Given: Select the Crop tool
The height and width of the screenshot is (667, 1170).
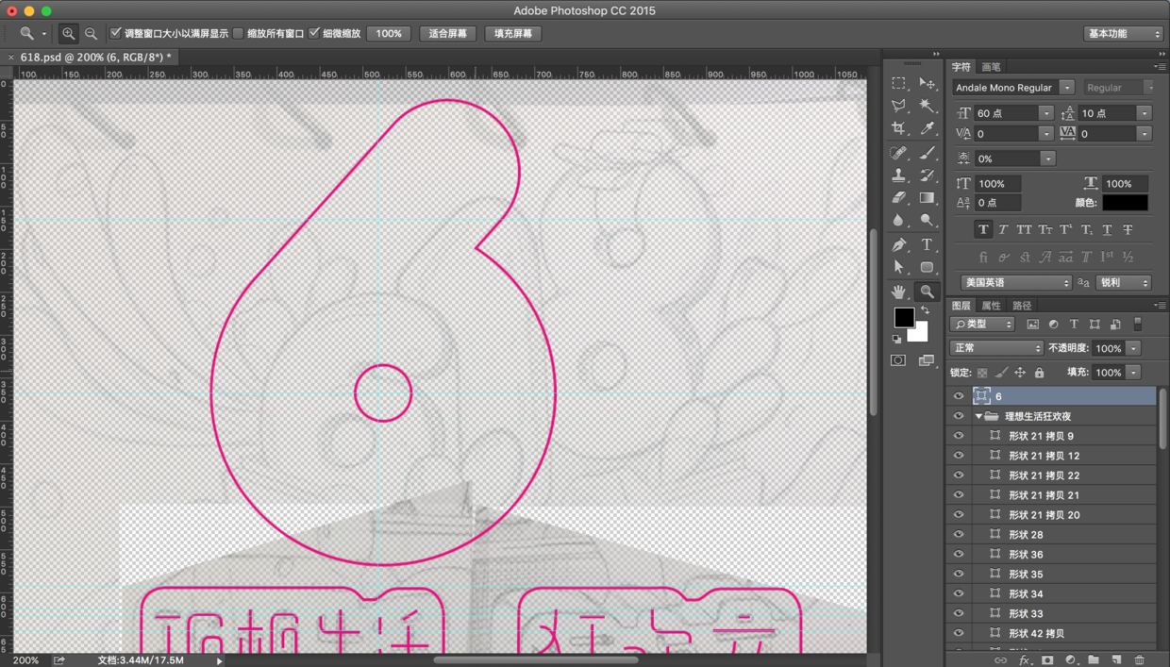Looking at the screenshot, I should [898, 128].
